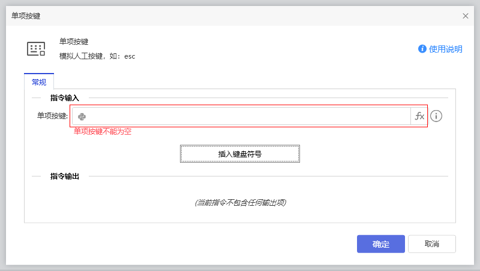Screen dimensions: 480x271
Task: Cancel using the 取消 button
Action: pyautogui.click(x=431, y=244)
